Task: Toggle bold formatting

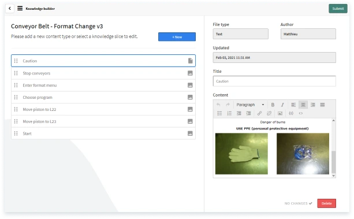Action: click(x=273, y=105)
